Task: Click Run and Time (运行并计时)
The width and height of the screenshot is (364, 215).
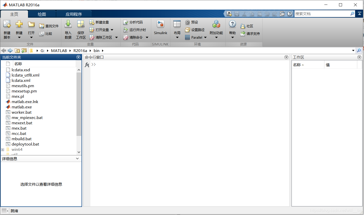Action: pos(135,30)
